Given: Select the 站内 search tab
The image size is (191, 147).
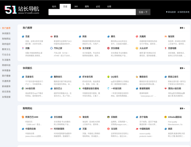Looking at the screenshot, I should 54,6.
